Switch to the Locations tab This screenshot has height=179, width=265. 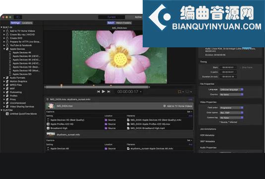coord(27,23)
